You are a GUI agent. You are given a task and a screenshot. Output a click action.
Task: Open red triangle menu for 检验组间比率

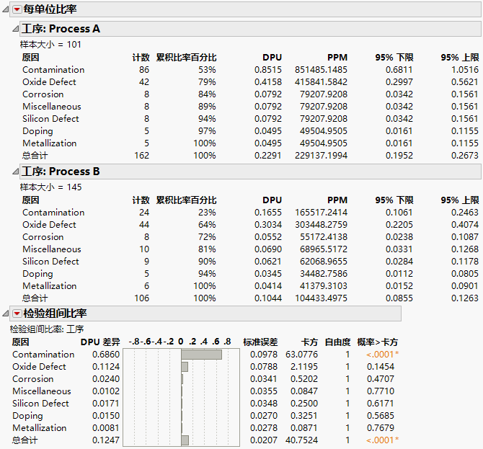(x=17, y=314)
